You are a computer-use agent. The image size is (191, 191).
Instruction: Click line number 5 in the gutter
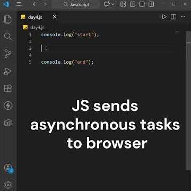[x=30, y=62]
